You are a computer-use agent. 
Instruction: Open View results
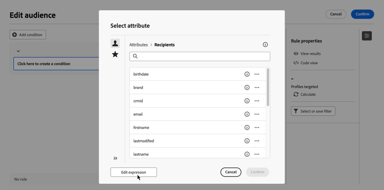[307, 54]
